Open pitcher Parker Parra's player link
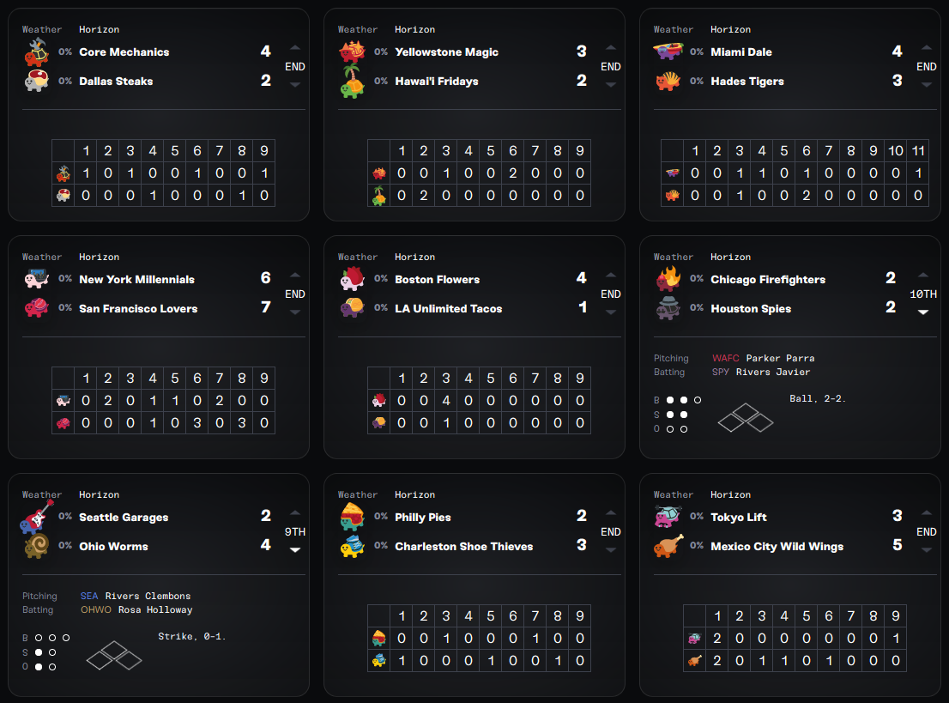The width and height of the screenshot is (949, 703). pos(780,358)
